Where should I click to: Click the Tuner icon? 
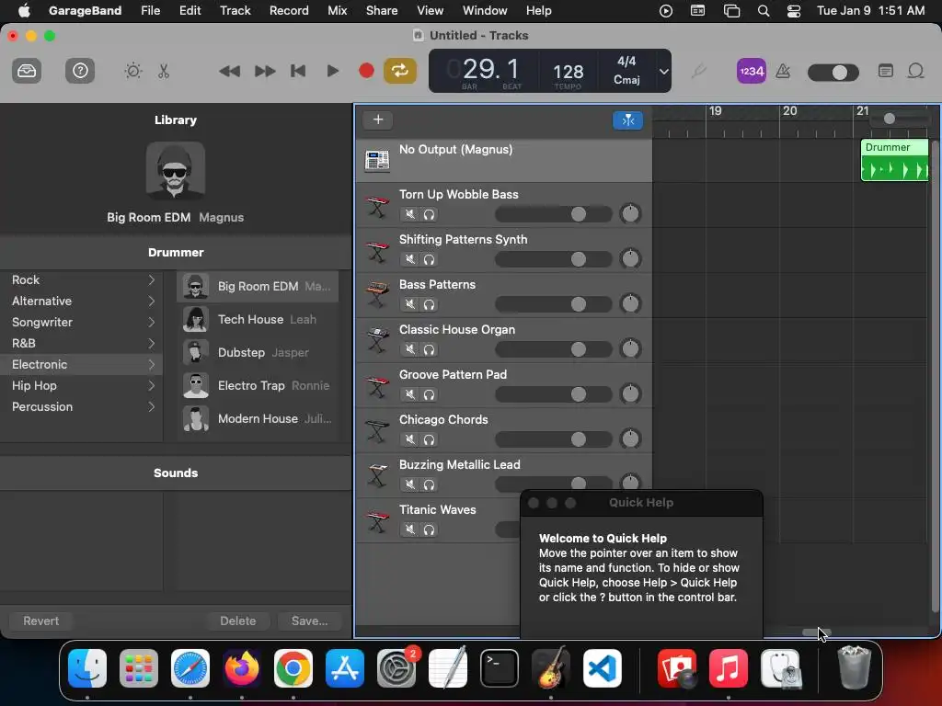coord(697,72)
